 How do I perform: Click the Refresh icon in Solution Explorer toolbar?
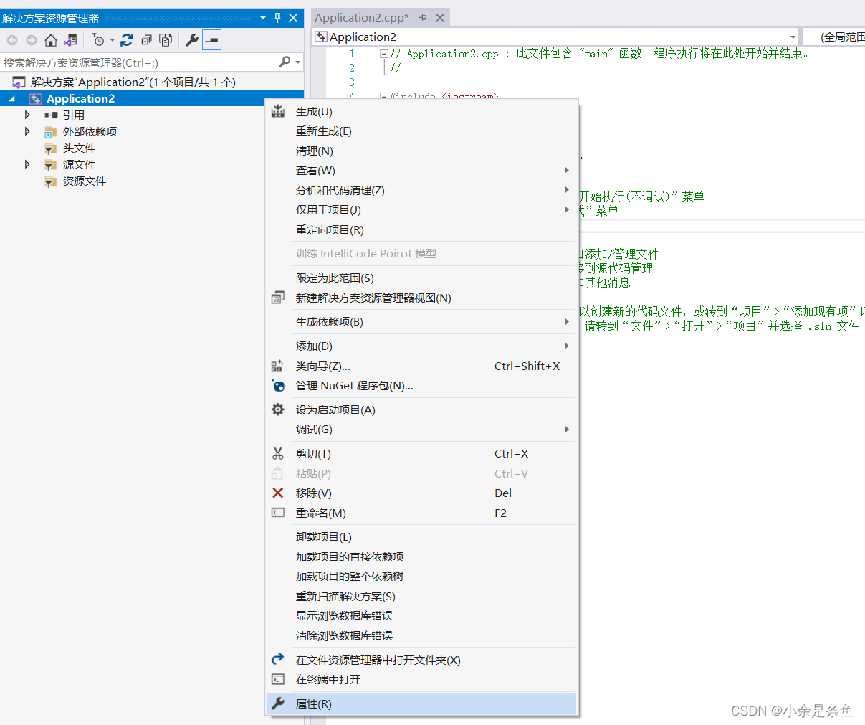(127, 40)
